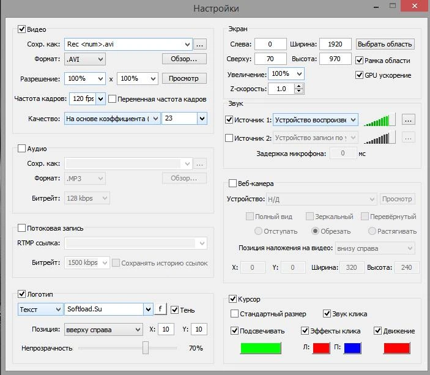Adjust the Source 1 volume level meter
Viewport: 430px width, 375px height.
coord(380,120)
